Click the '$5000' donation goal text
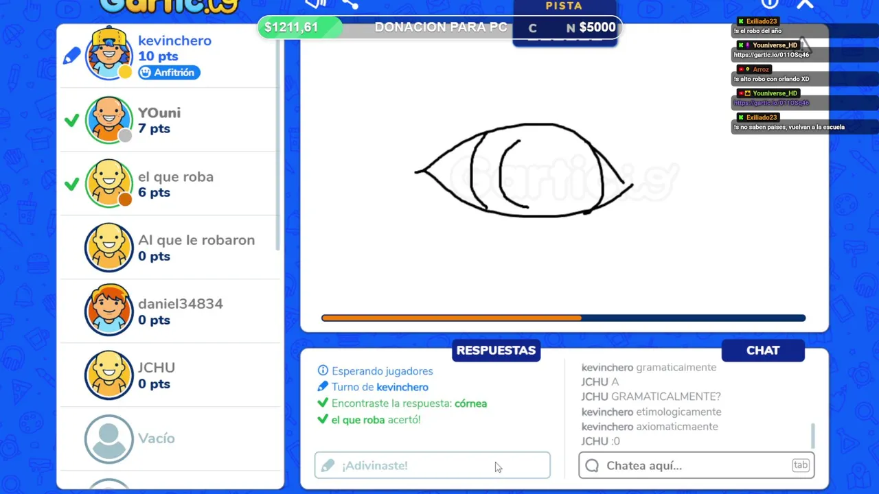This screenshot has width=879, height=494. coord(597,27)
